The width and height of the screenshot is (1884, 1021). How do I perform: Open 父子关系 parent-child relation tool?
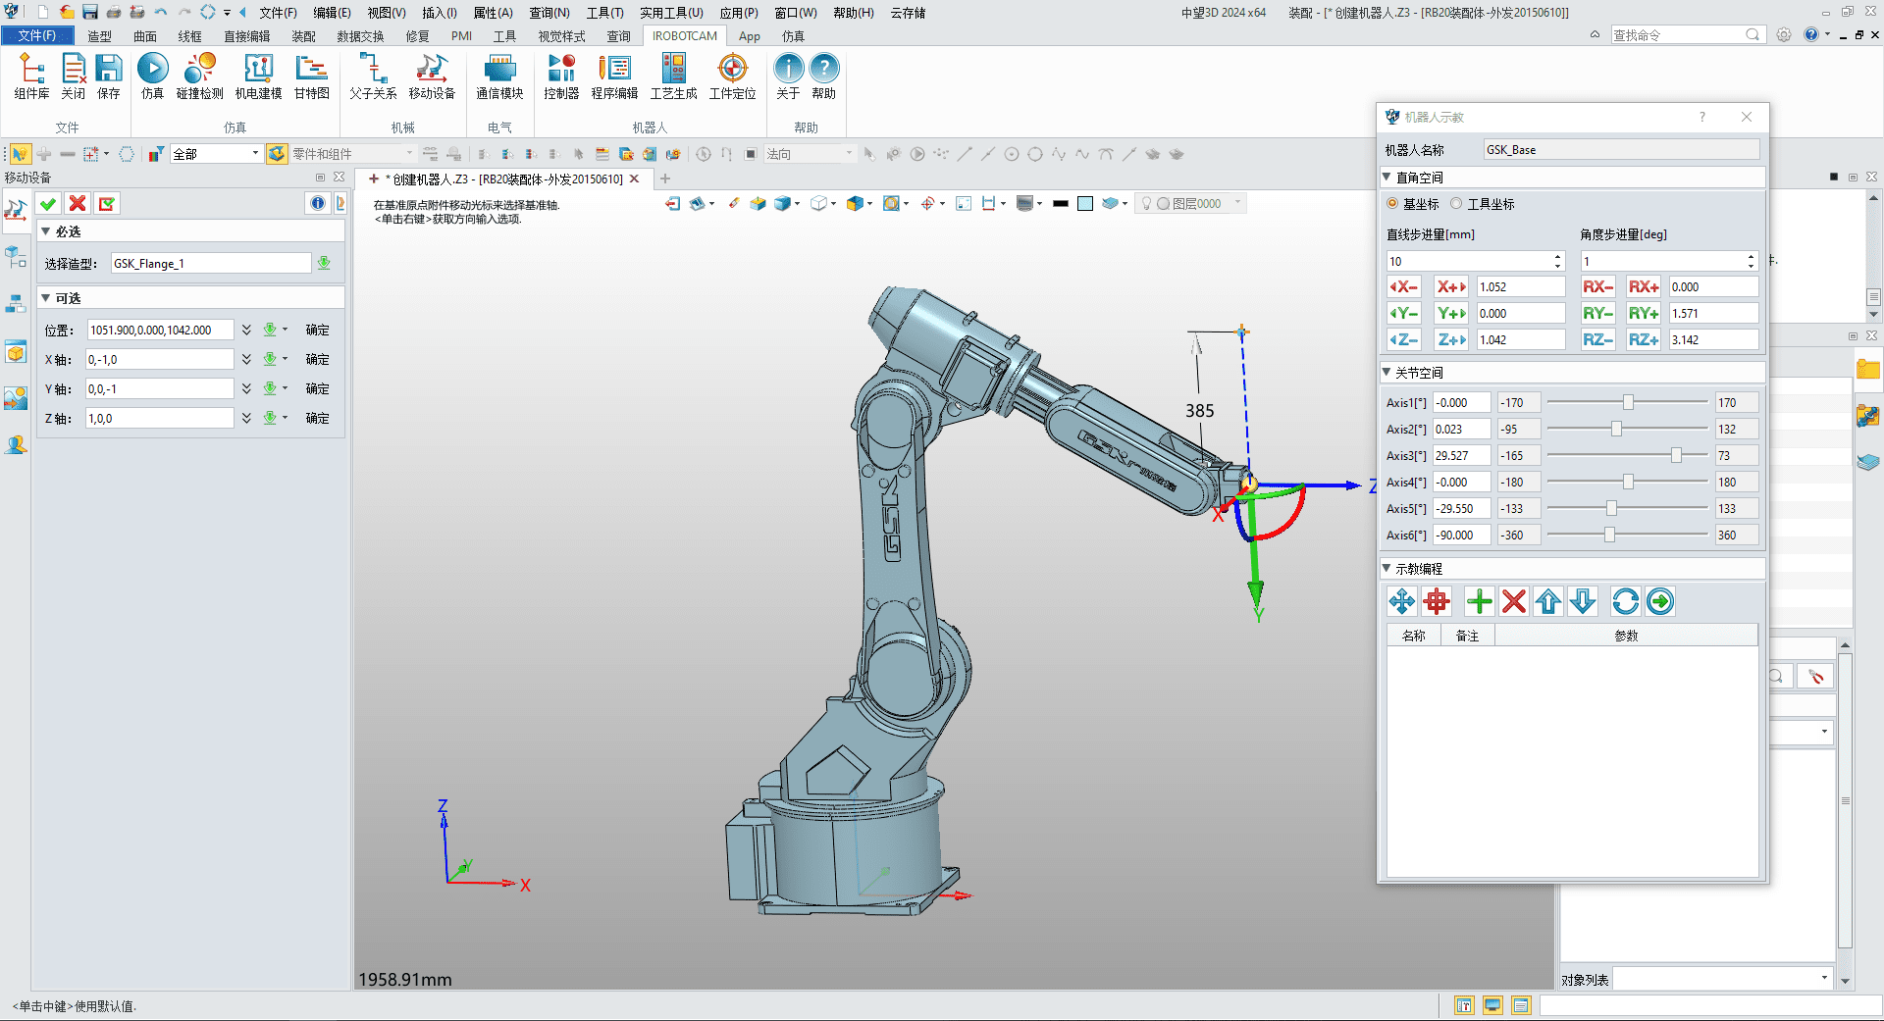(x=373, y=77)
